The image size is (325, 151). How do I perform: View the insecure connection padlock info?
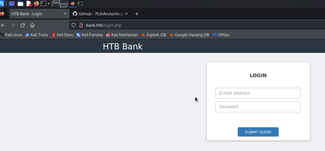pos(81,25)
